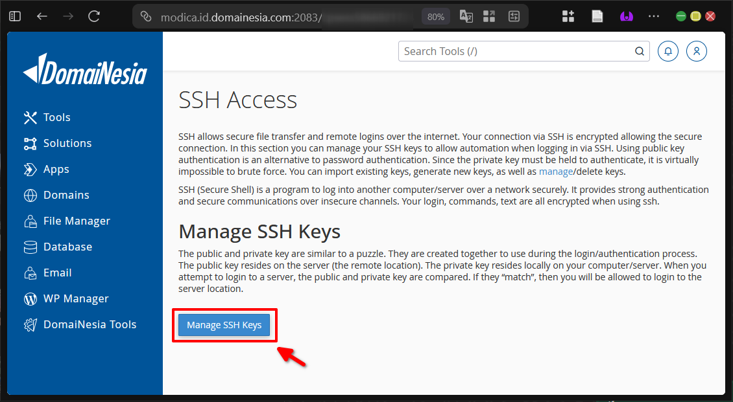Click the Database cylinder icon
This screenshot has width=733, height=402.
tap(30, 247)
